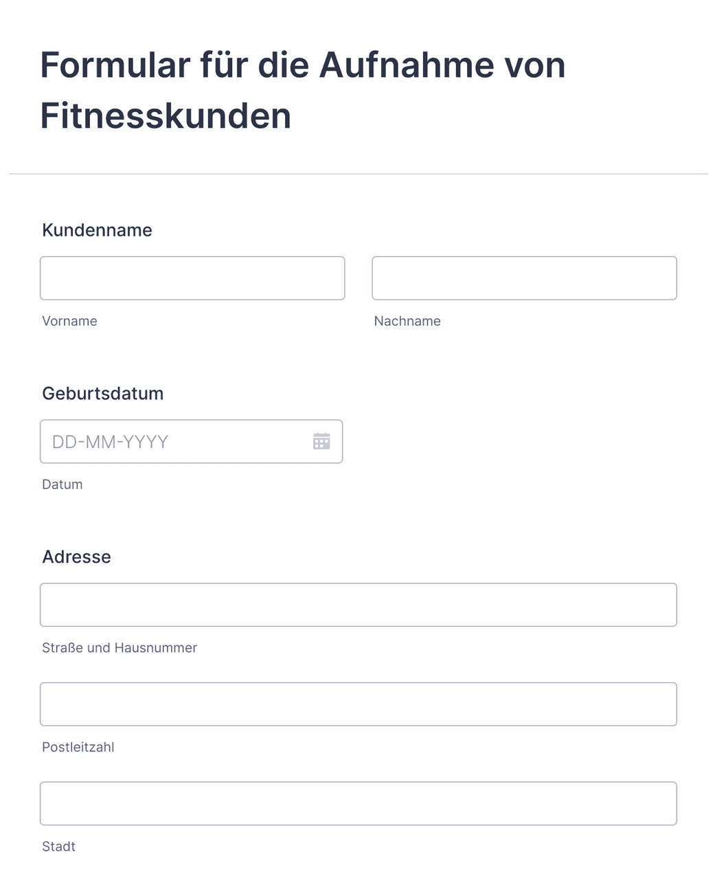Image resolution: width=717 pixels, height=883 pixels.
Task: Click the Postleitzahl label text
Action: 78,747
